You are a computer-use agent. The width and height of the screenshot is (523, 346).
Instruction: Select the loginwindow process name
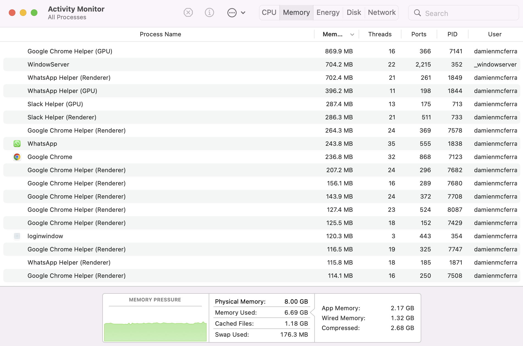(x=45, y=236)
